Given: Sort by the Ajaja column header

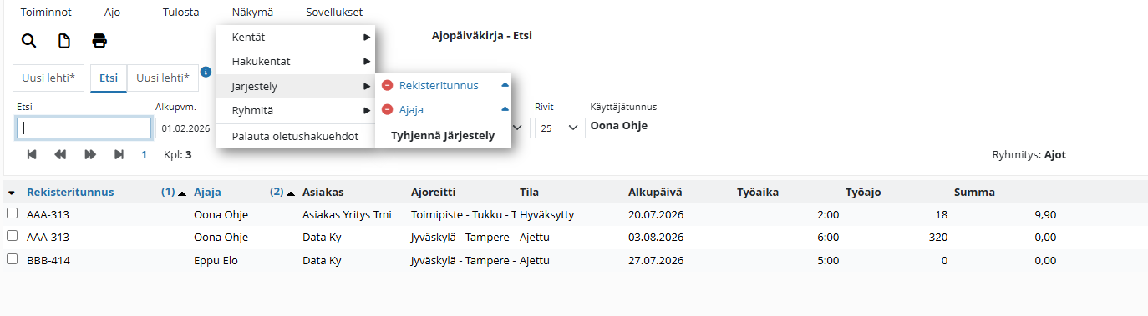Looking at the screenshot, I should click(207, 193).
